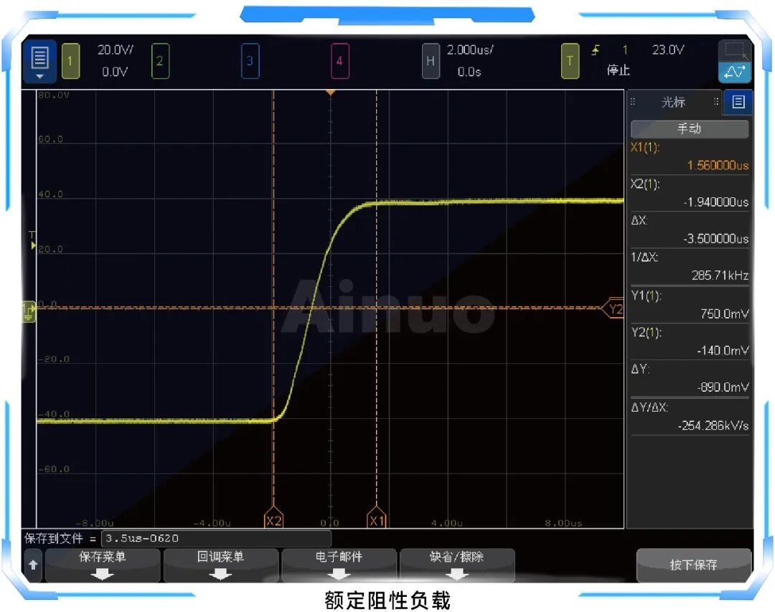The width and height of the screenshot is (775, 612).
Task: Open the main menu icon at top-left
Action: point(40,60)
